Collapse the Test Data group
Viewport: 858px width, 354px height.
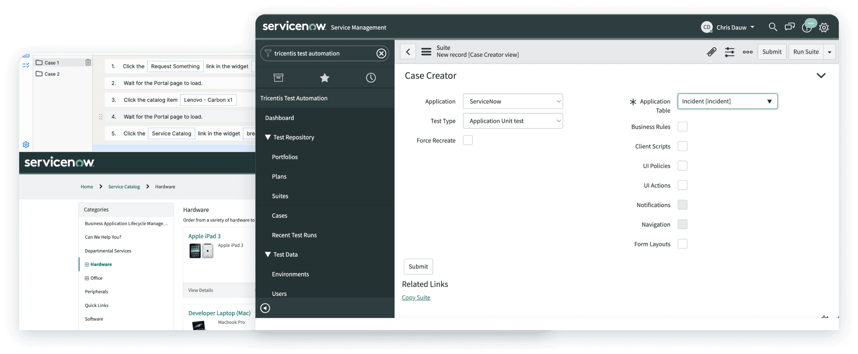tap(268, 254)
